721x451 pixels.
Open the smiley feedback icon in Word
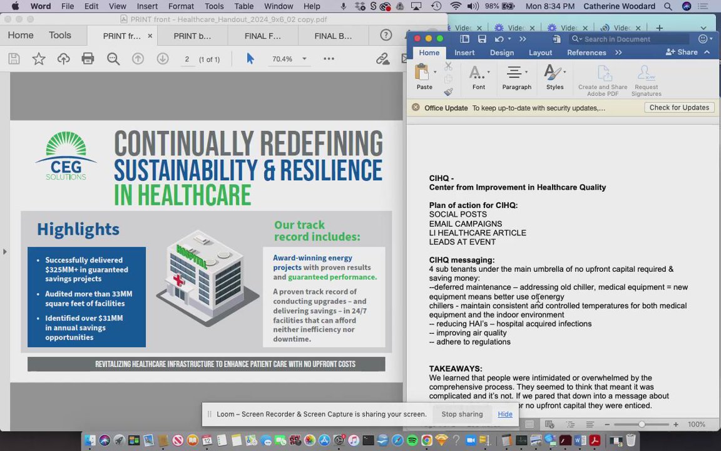(703, 39)
